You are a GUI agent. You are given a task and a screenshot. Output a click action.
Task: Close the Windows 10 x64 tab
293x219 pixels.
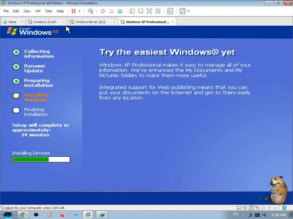(x=64, y=22)
